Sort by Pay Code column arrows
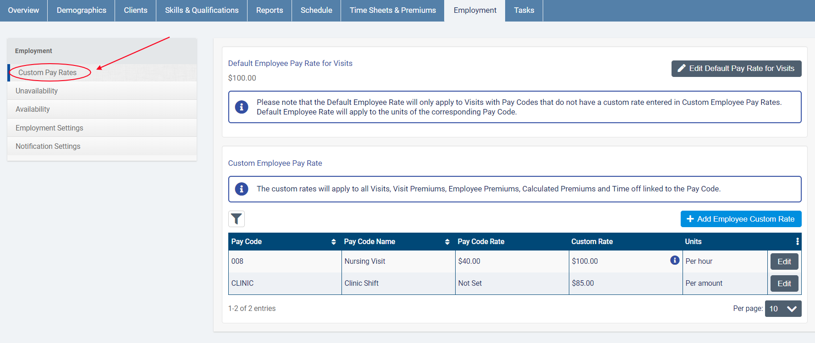This screenshot has width=815, height=343. pos(333,242)
